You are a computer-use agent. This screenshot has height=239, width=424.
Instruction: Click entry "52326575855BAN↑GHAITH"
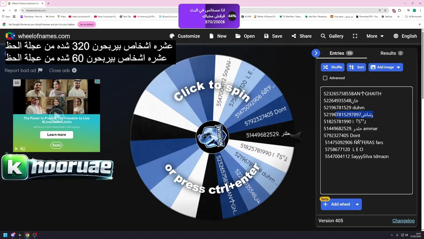pos(352,94)
